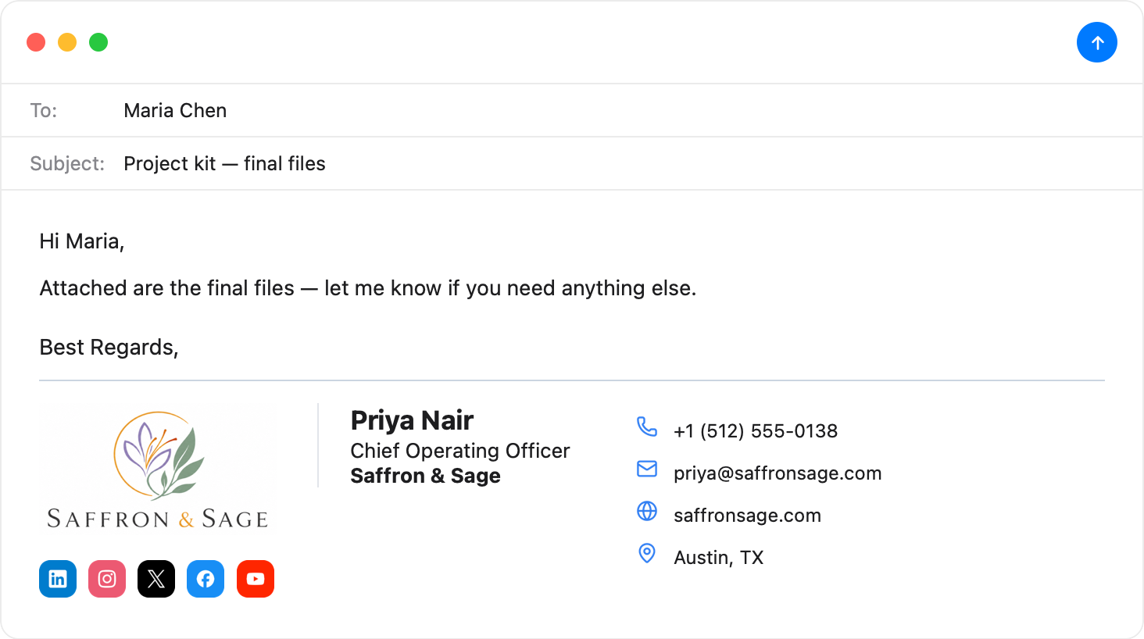Click the Best Regards, closing line
This screenshot has height=639, width=1144.
click(x=109, y=348)
